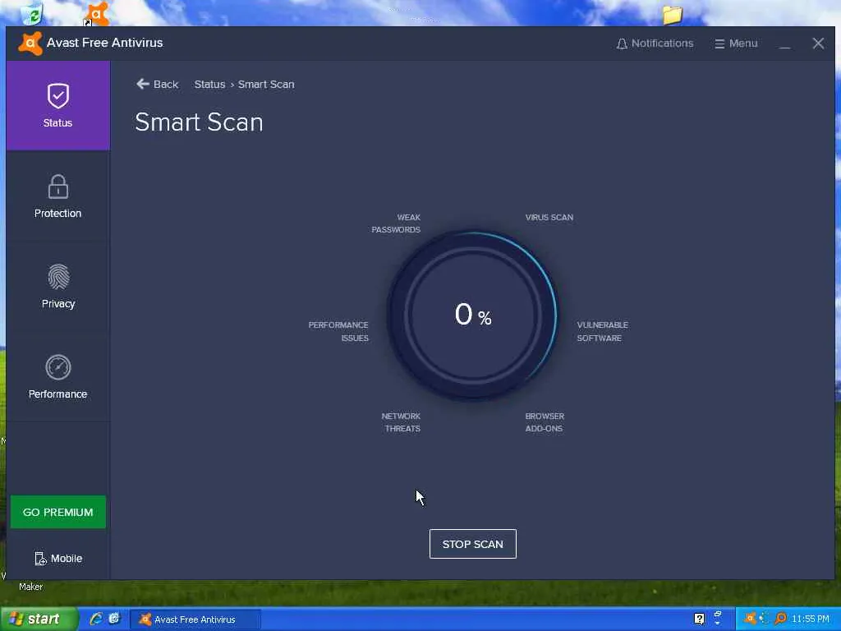Click the Status breadcrumb

click(209, 85)
